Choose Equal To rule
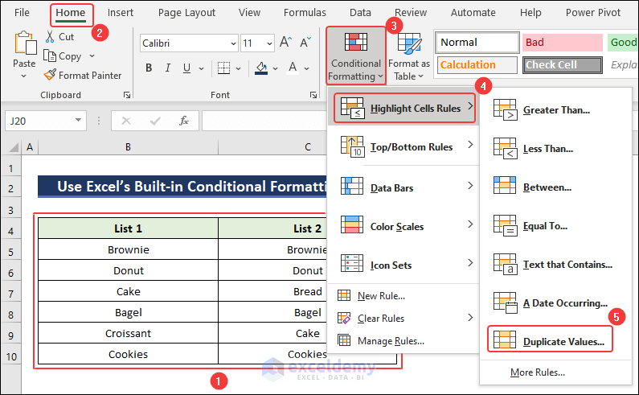639x395 pixels. [x=556, y=225]
